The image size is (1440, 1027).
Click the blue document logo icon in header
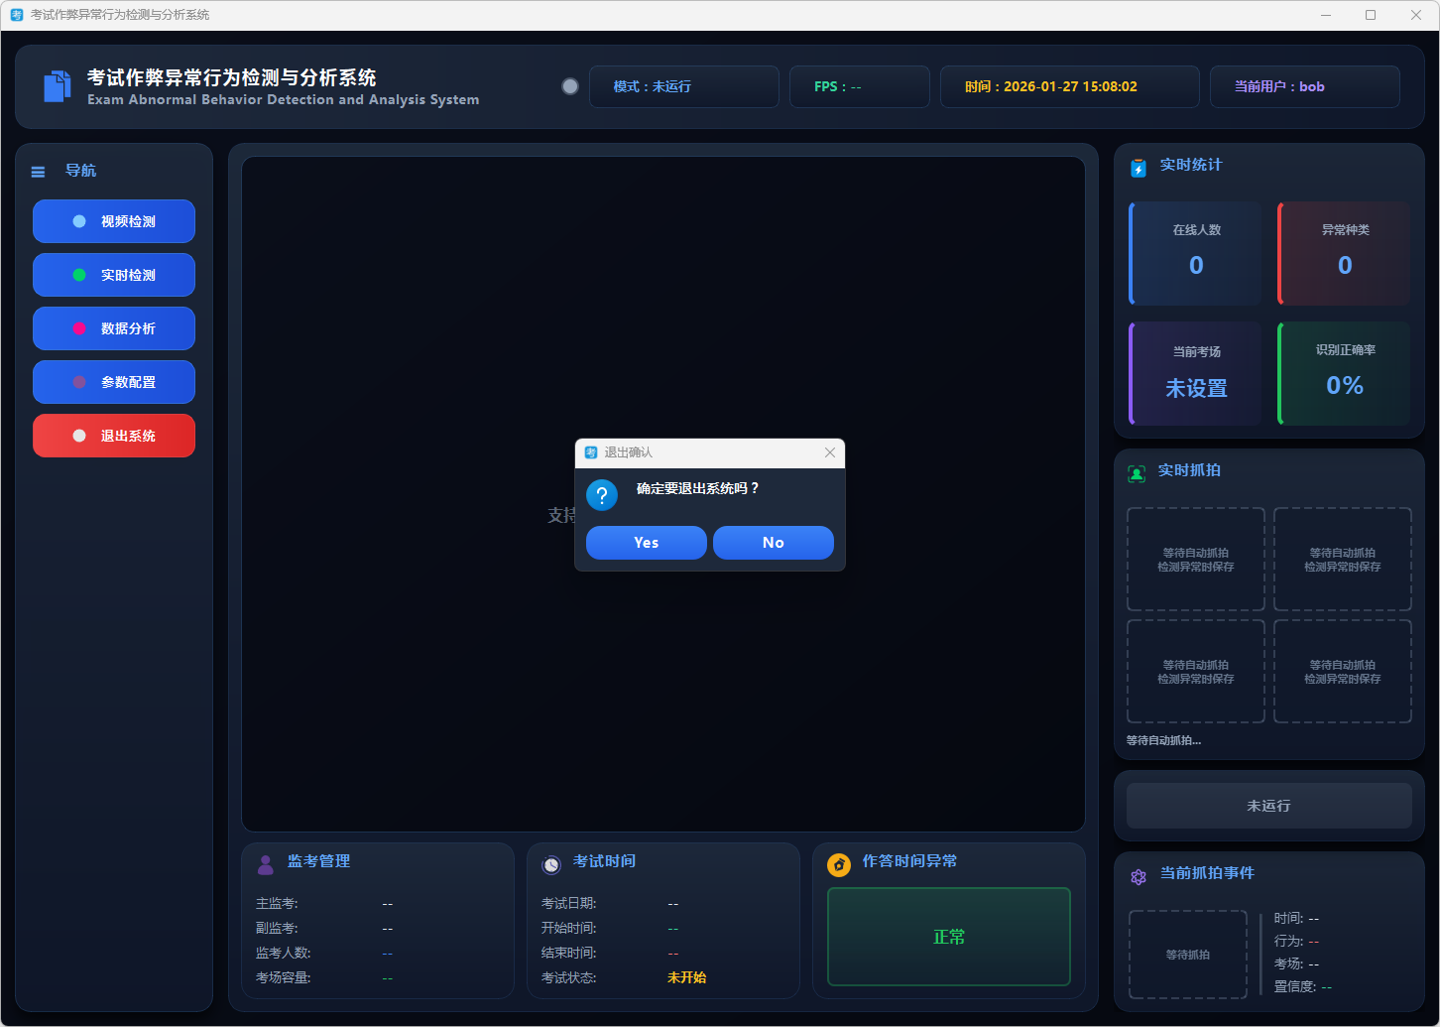58,86
